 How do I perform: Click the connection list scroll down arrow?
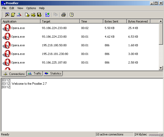point(161,68)
